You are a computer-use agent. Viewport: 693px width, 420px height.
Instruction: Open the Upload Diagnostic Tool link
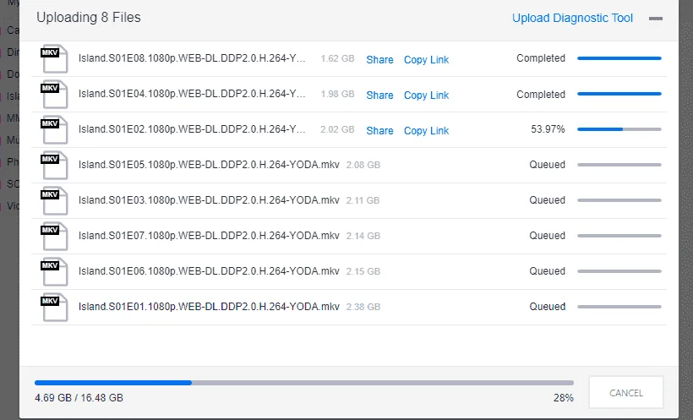572,18
